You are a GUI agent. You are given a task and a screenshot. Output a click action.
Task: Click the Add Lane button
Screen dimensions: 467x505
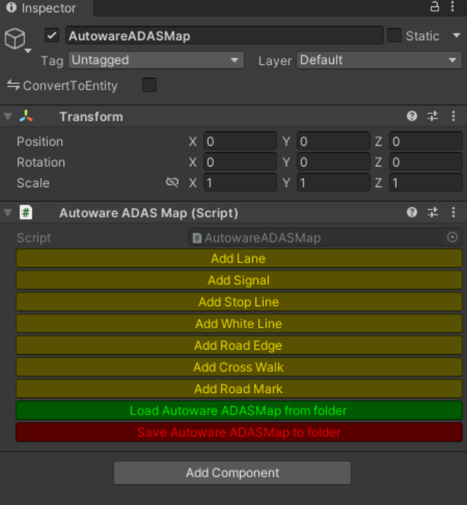click(x=239, y=258)
